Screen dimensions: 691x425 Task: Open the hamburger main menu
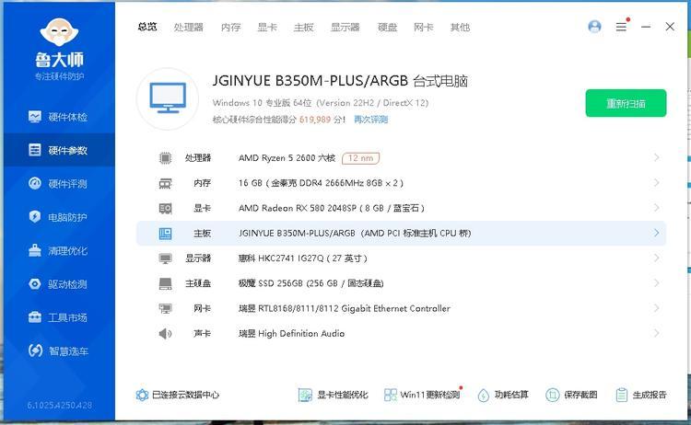point(621,28)
